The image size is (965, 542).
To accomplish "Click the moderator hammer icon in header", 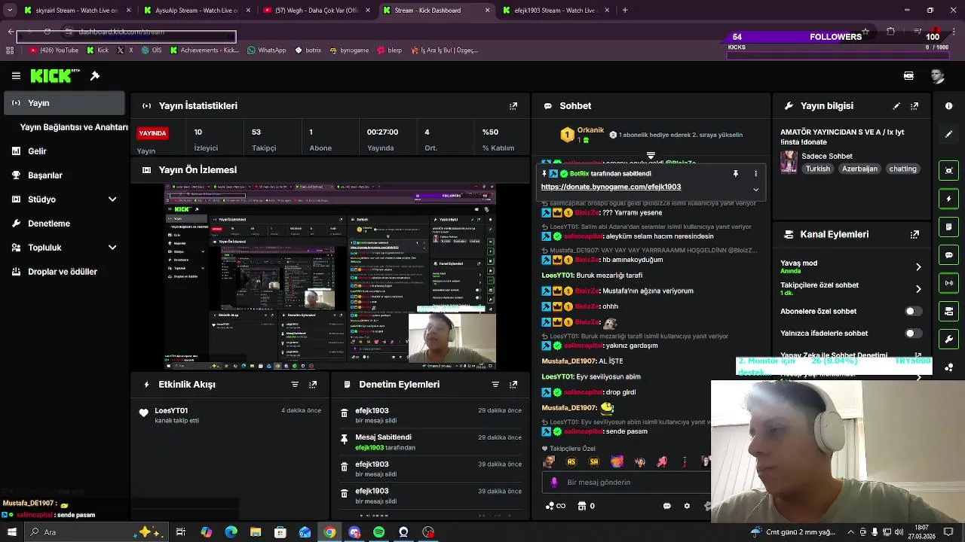I will pos(95,76).
